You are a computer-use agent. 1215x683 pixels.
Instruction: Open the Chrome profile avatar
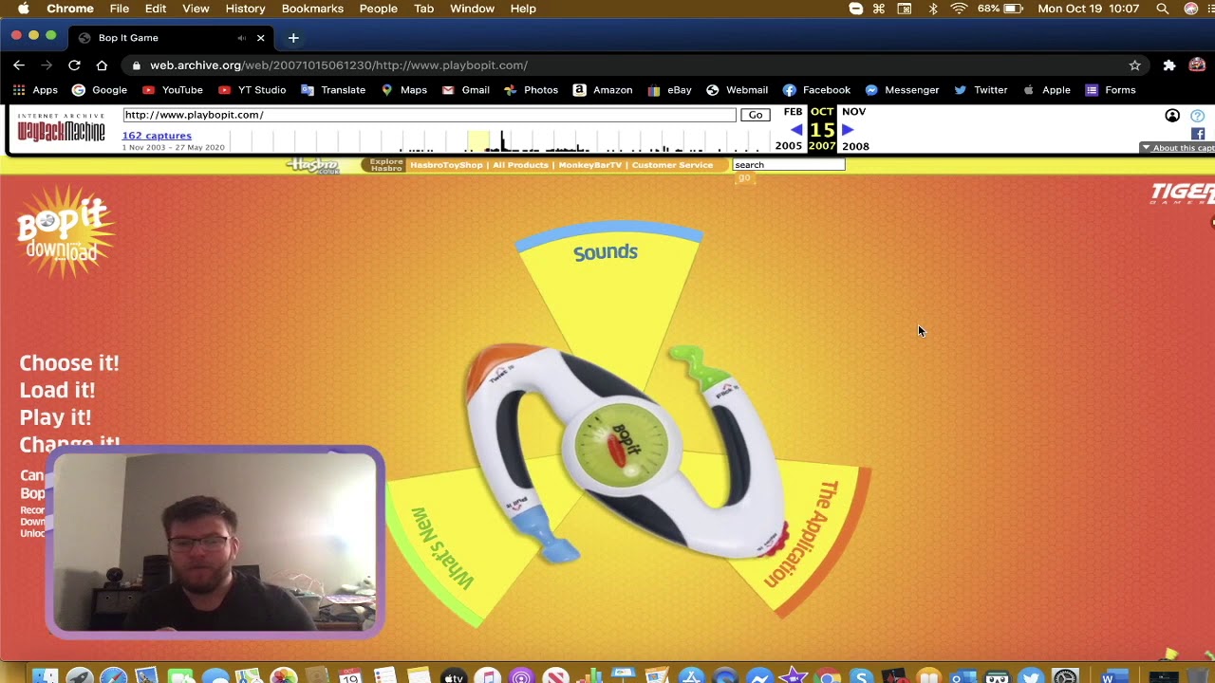point(1197,65)
